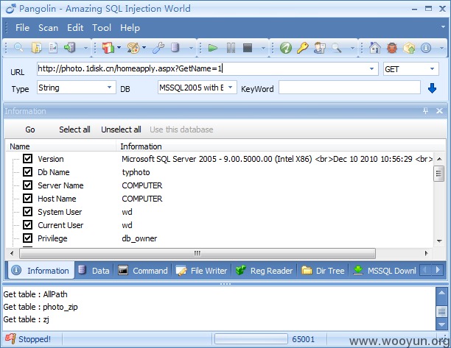The image size is (451, 348).
Task: Click the house home toolbar icon
Action: point(375,48)
